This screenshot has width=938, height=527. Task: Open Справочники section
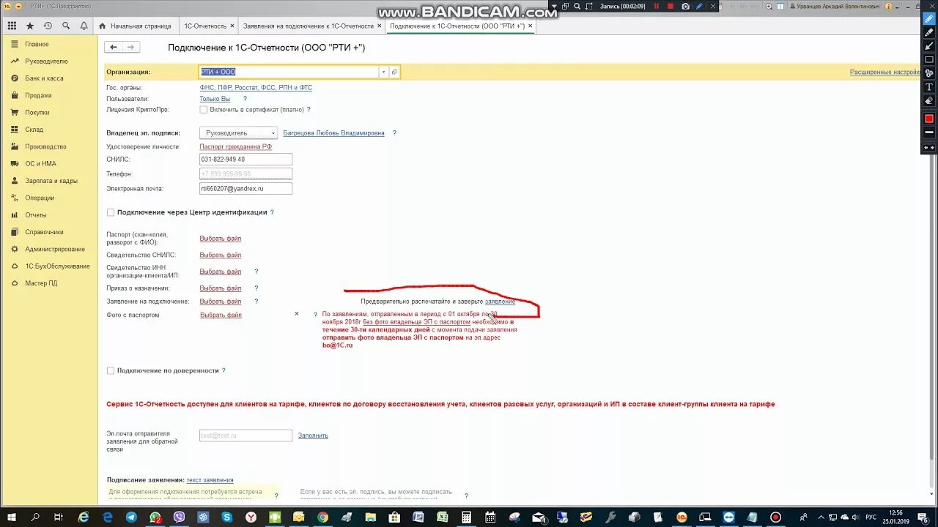44,232
